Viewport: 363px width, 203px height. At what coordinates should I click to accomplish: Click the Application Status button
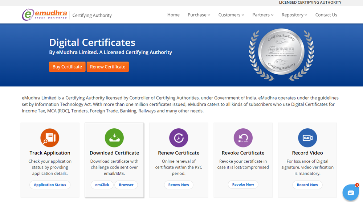pyautogui.click(x=50, y=185)
